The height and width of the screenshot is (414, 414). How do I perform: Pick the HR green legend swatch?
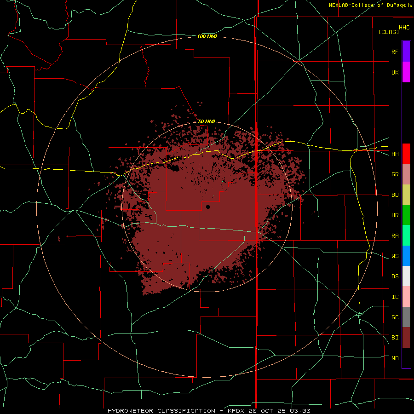(406, 215)
